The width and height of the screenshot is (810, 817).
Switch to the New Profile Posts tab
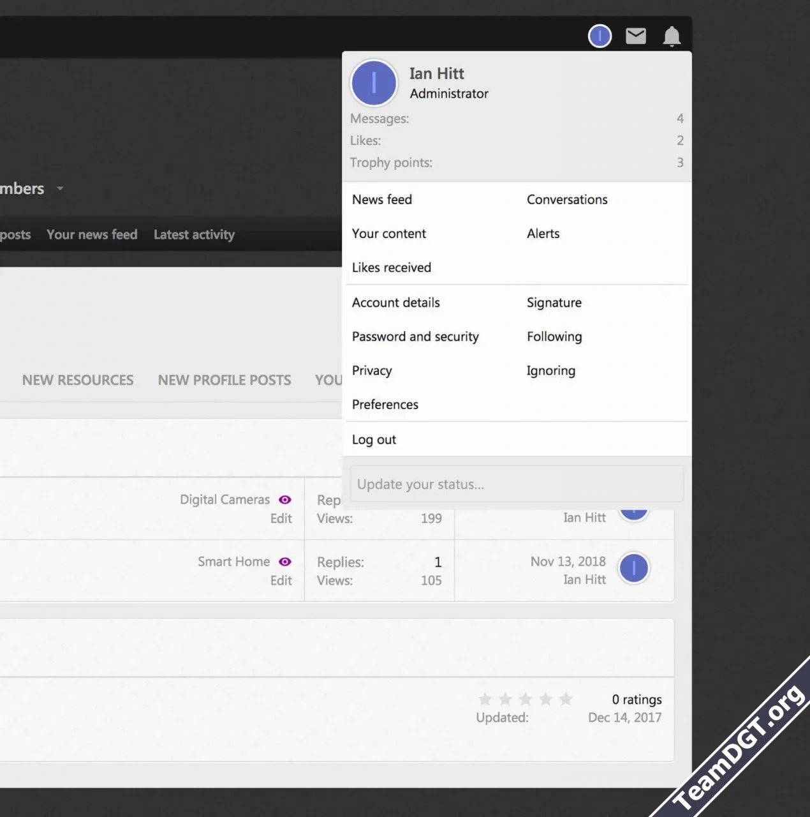click(x=224, y=380)
